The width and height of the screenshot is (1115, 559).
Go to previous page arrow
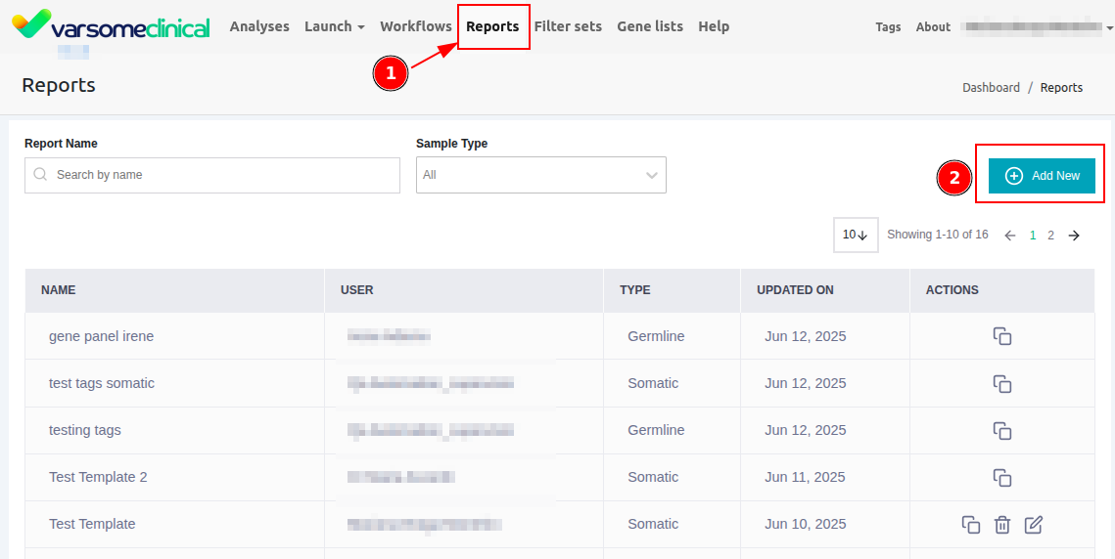click(x=1010, y=236)
